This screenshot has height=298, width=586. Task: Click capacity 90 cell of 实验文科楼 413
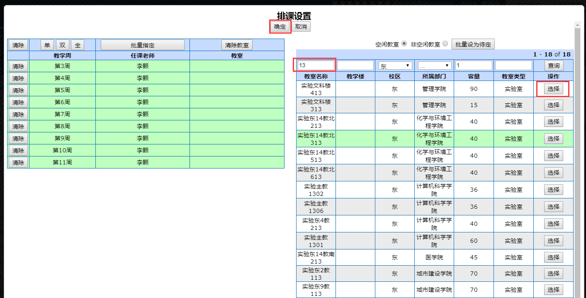pos(474,89)
